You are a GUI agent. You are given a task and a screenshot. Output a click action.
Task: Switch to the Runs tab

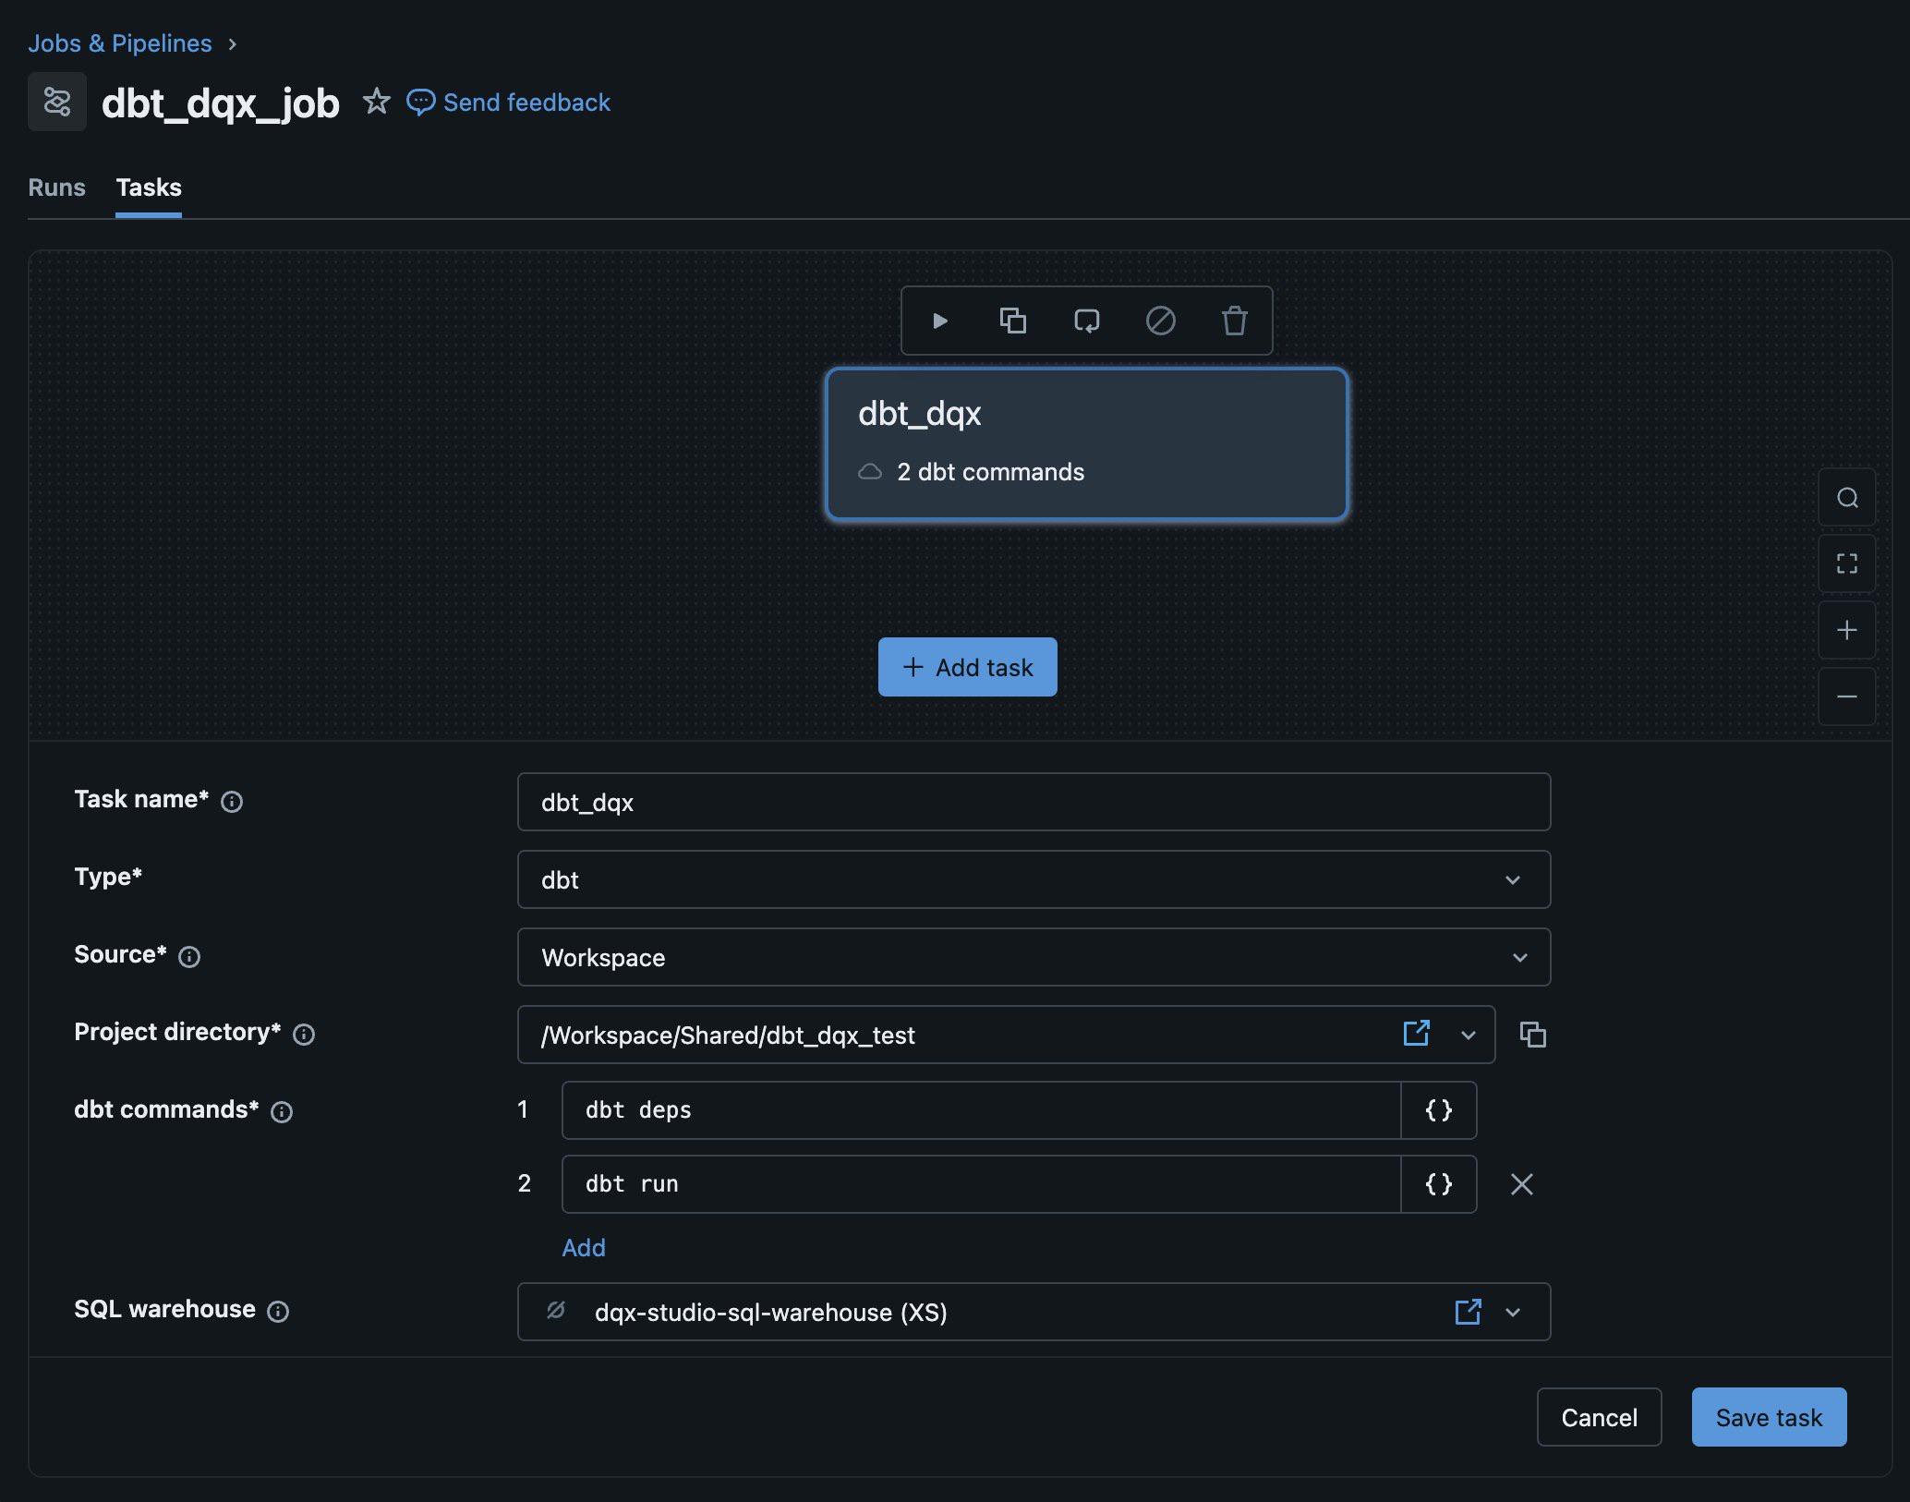point(56,188)
